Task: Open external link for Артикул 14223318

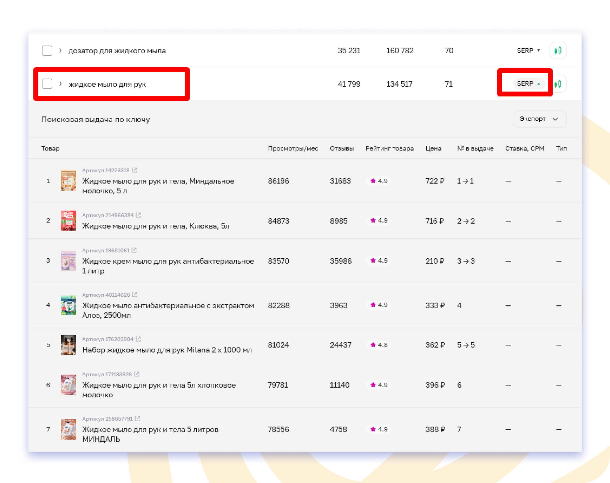Action: (x=134, y=170)
